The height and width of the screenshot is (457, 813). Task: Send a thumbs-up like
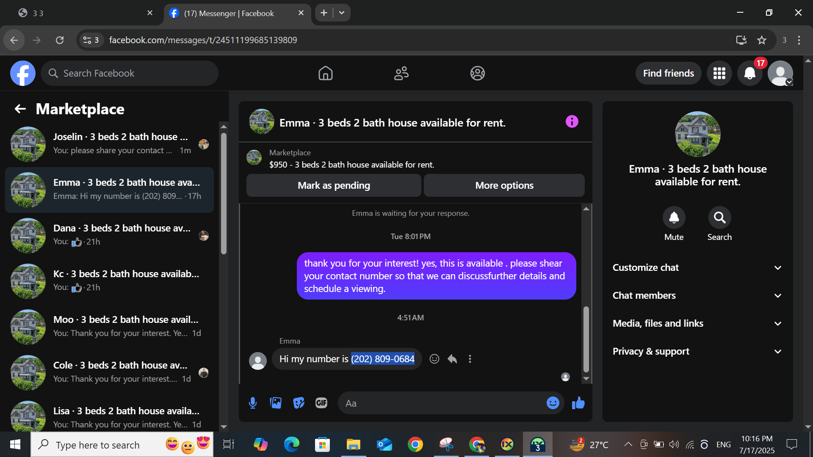(578, 403)
